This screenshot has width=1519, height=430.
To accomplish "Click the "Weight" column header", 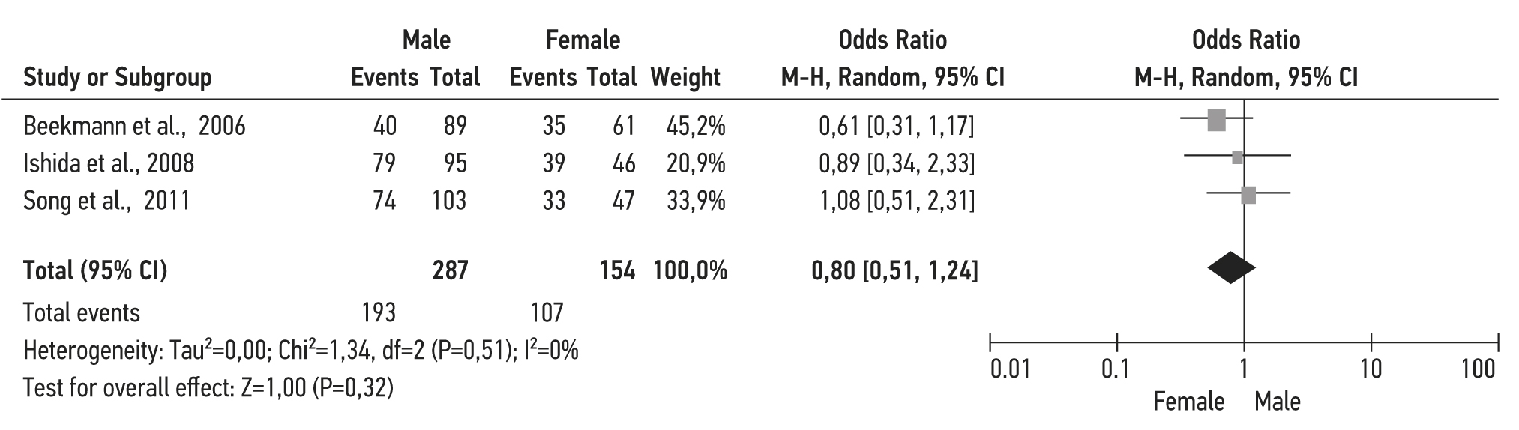I will pos(685,77).
